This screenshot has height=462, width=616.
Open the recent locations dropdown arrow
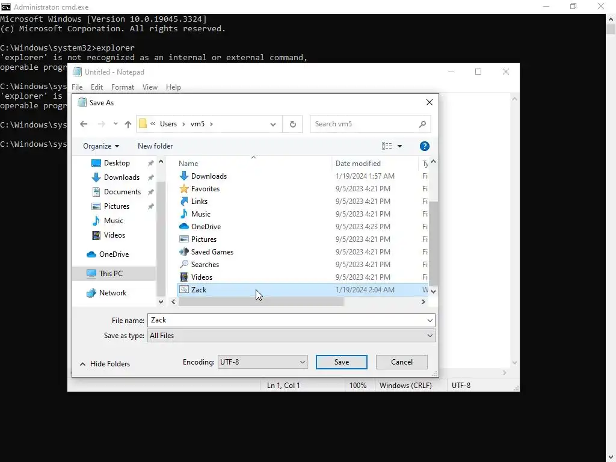(115, 124)
